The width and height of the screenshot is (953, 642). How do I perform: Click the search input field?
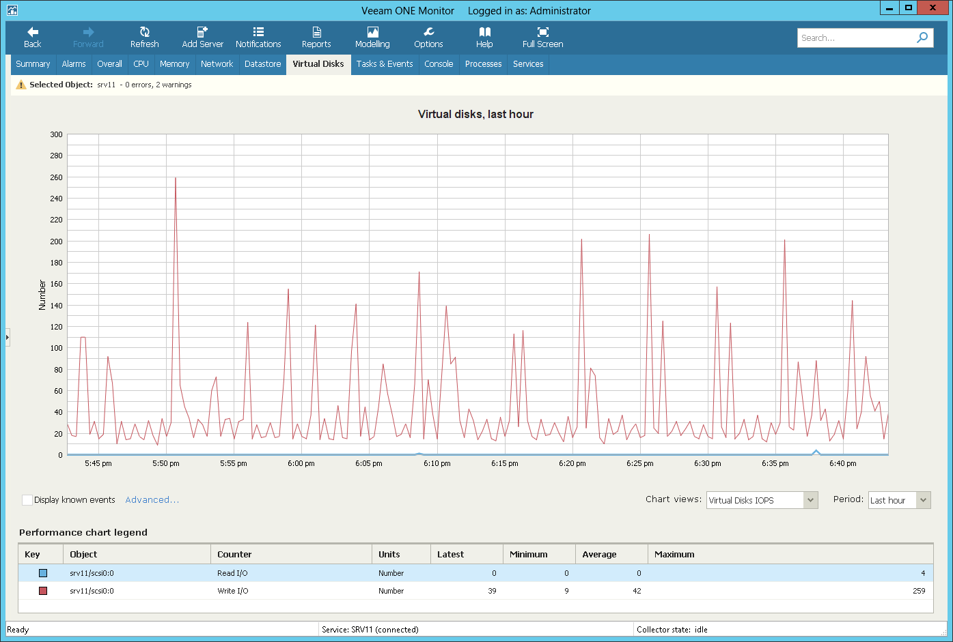tap(855, 38)
